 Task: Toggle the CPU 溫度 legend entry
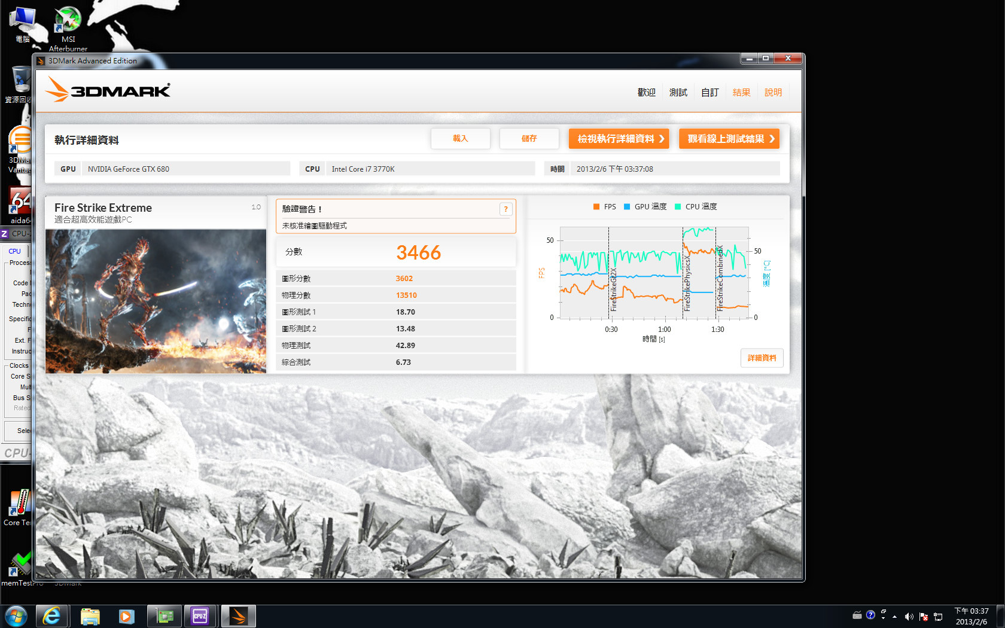click(x=696, y=206)
